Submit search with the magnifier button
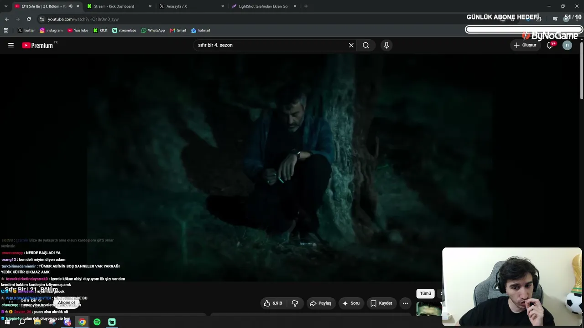This screenshot has width=584, height=328. (366, 45)
